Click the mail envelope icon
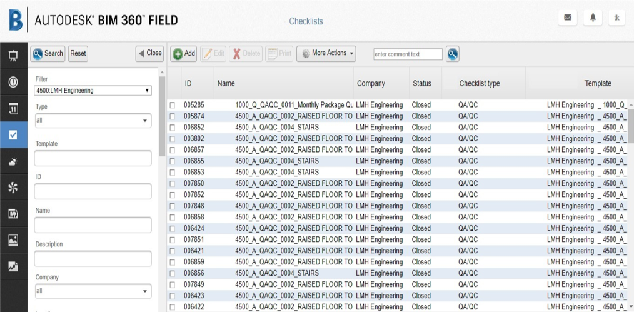The width and height of the screenshot is (634, 312). click(567, 18)
